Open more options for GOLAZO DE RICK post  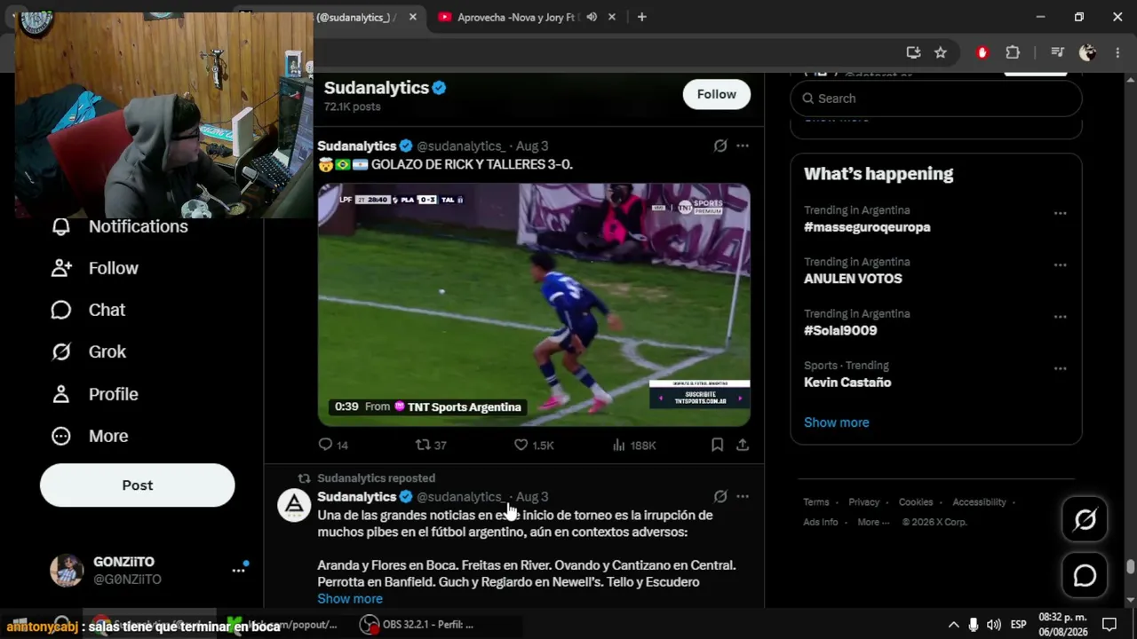[743, 146]
